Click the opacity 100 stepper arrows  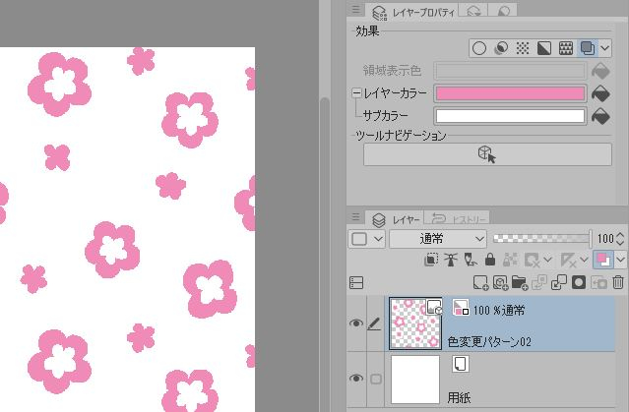620,239
